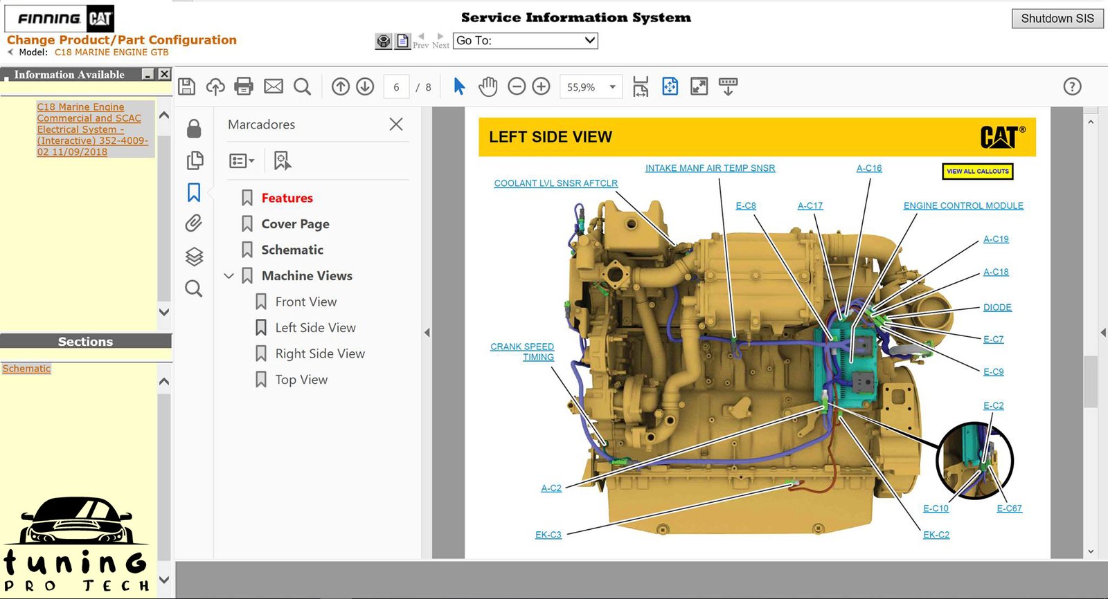Open the Go To dropdown
Viewport: 1108px width, 599px height.
point(525,41)
